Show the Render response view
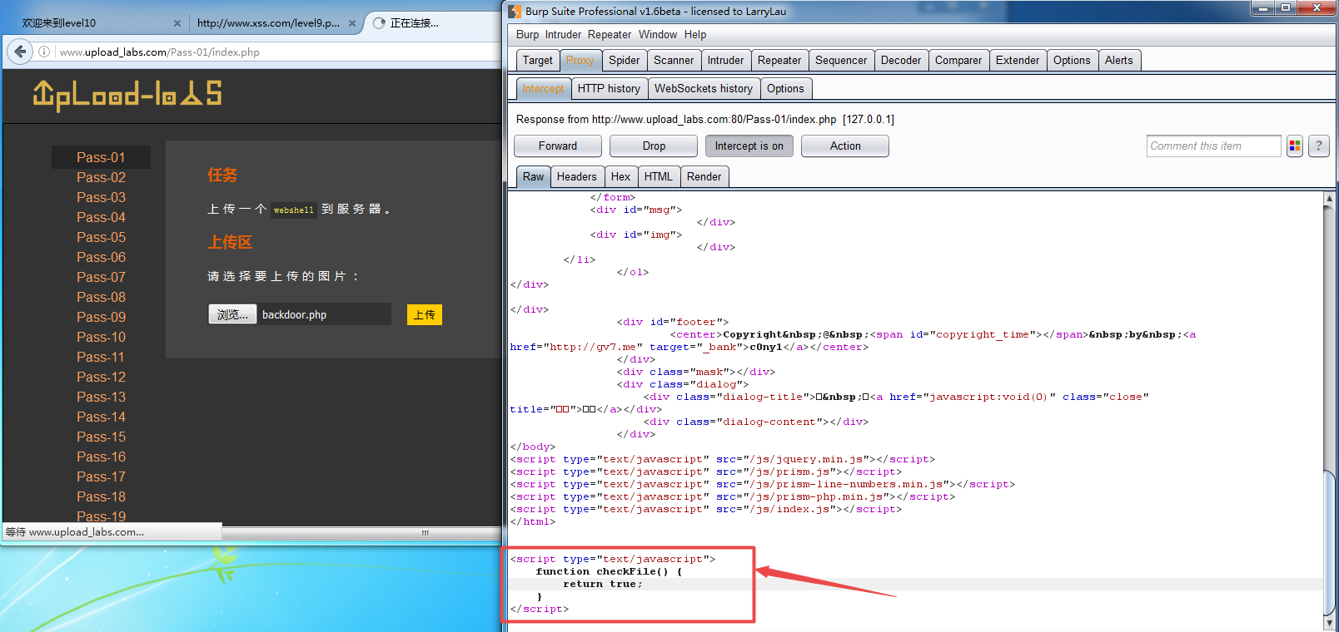 pyautogui.click(x=704, y=177)
